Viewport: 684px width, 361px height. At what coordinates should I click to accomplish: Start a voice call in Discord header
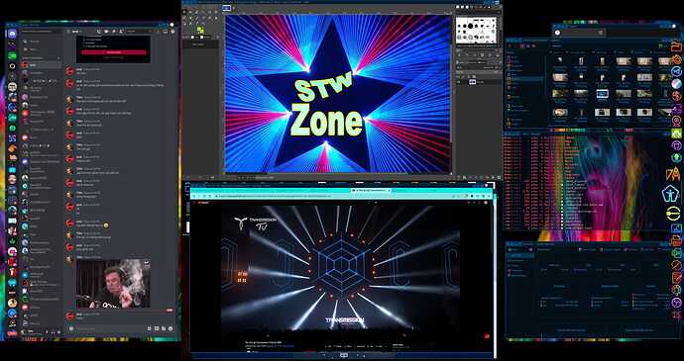[99, 32]
